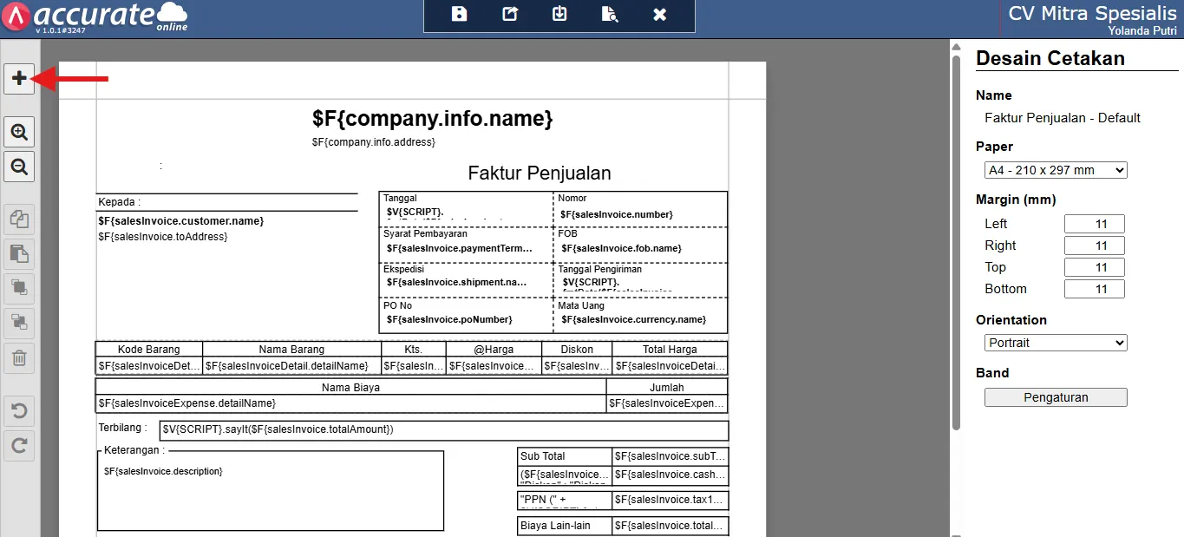Click the trash delete icon
Screen dimensions: 1184x537
[19, 357]
